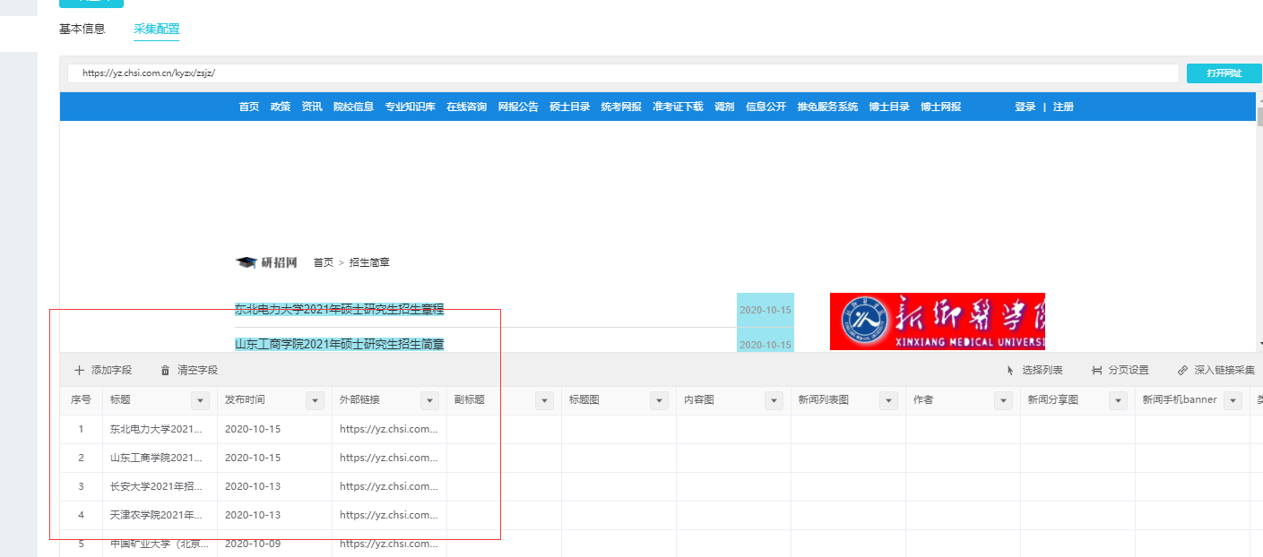This screenshot has height=557, width=1263.
Task: Open 院校信息 in site navigation
Action: (353, 107)
